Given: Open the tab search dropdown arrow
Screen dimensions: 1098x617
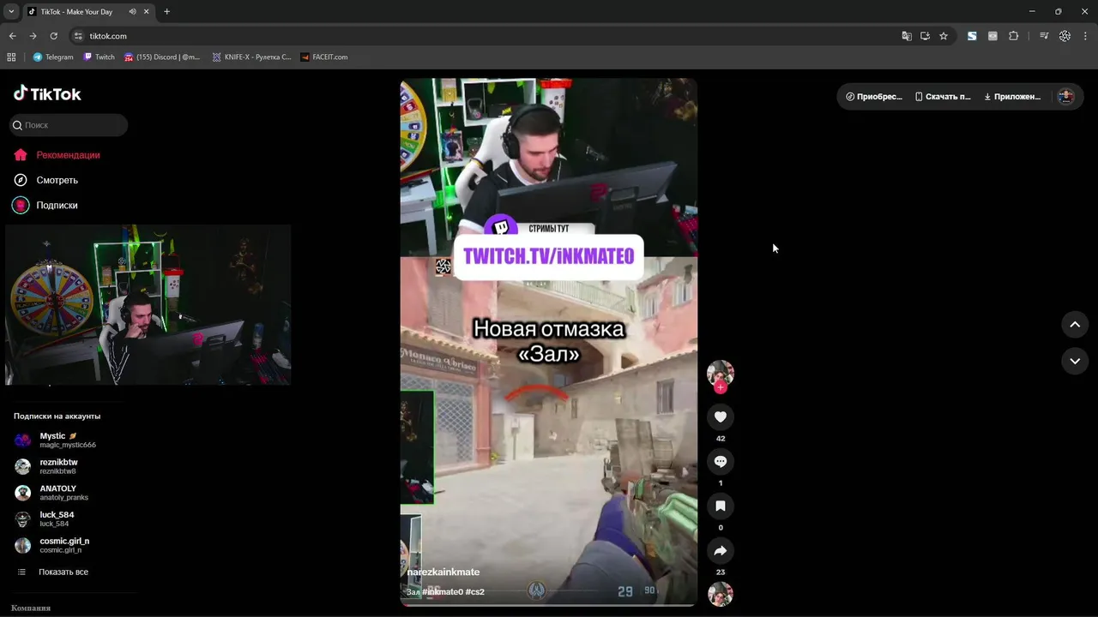Looking at the screenshot, I should (11, 12).
